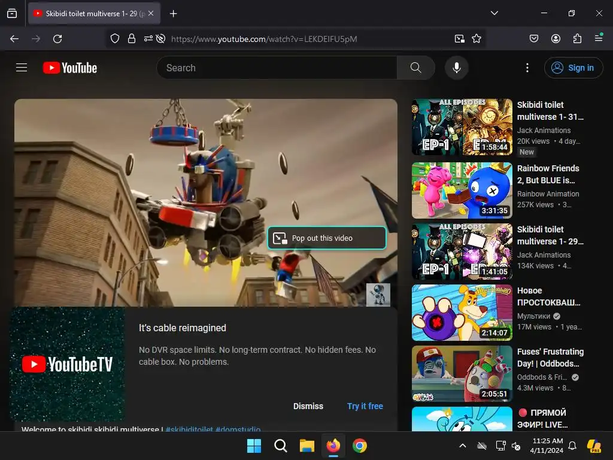
Task: Dismiss the YouTube TV promo
Action: [x=308, y=406]
